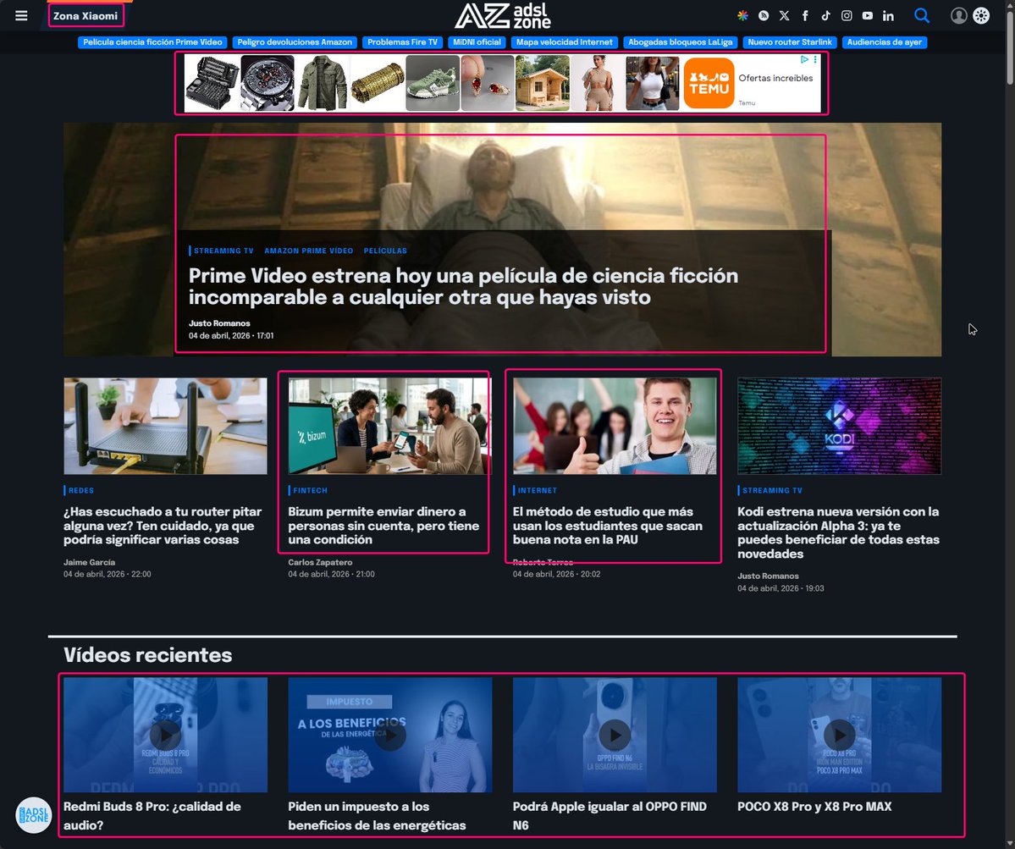Click the ADSLZone logo in the header
Screen dimensions: 1015x849
(x=502, y=15)
